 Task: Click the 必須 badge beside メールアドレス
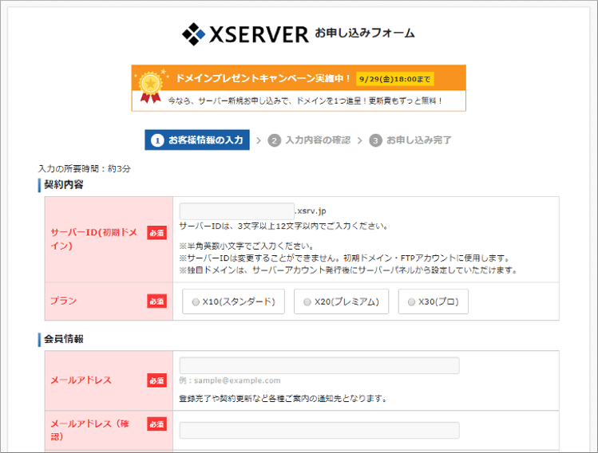click(x=156, y=380)
